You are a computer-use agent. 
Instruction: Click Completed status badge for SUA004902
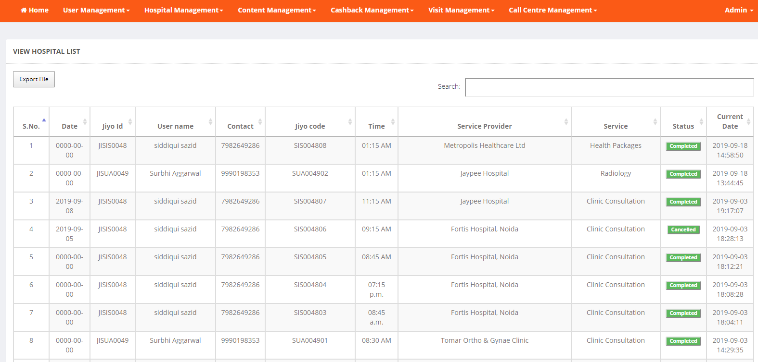click(x=683, y=174)
